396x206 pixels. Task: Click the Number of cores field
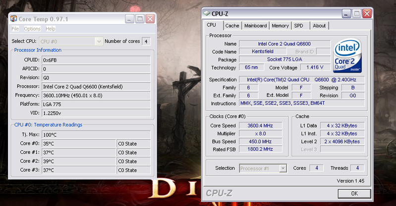point(146,41)
